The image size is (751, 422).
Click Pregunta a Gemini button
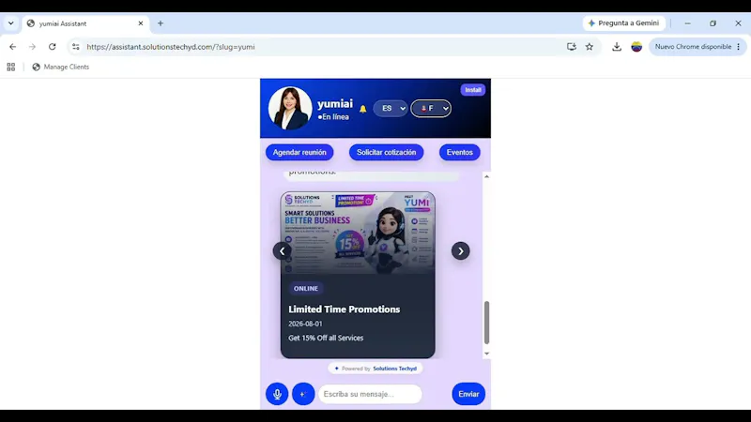623,23
